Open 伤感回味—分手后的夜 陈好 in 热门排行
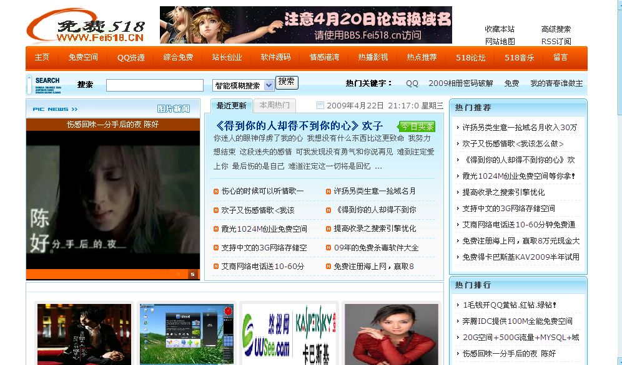The width and height of the screenshot is (622, 365). 510,354
